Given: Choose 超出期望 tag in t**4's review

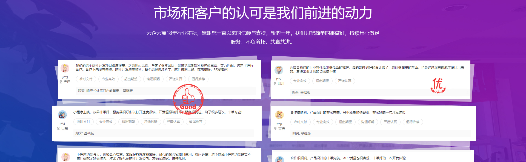Looking at the screenshot, I should click(128, 122).
